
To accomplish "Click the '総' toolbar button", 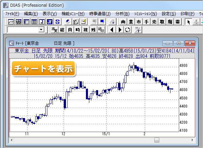I will (x=62, y=30).
